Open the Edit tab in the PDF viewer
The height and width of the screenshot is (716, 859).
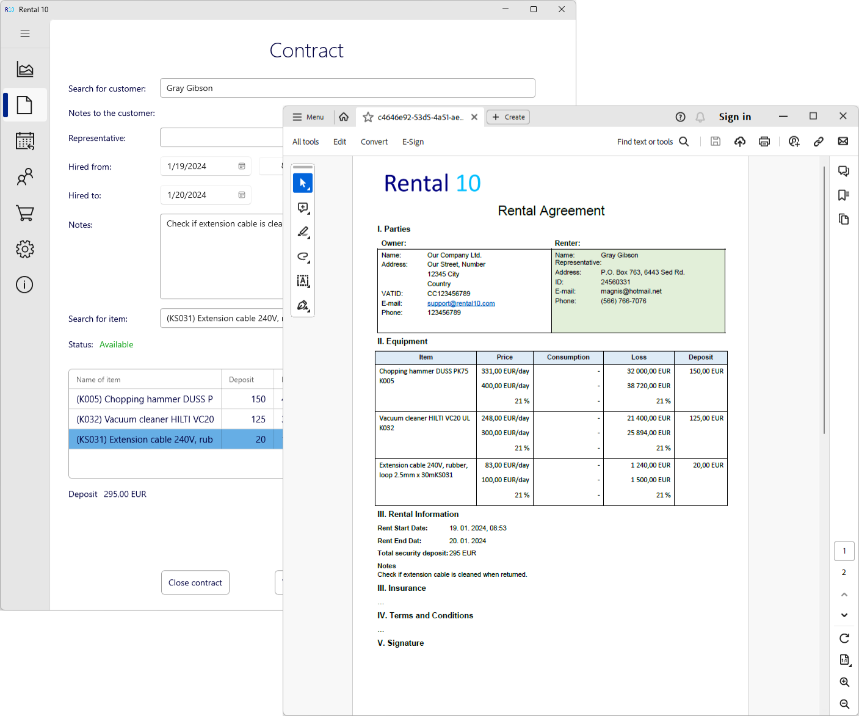click(339, 142)
